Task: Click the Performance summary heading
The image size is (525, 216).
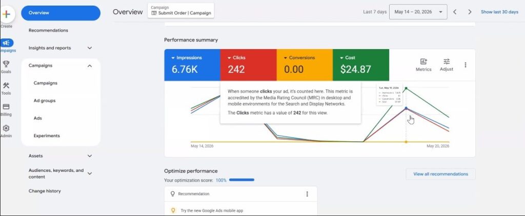Action: tap(191, 40)
